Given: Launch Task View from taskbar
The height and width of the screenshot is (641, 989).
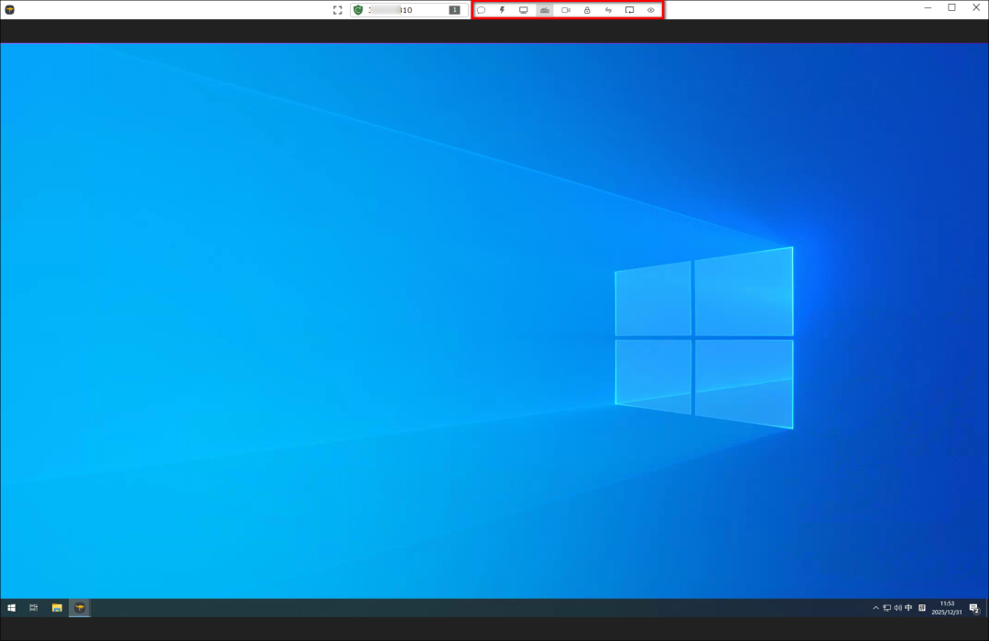Looking at the screenshot, I should pyautogui.click(x=33, y=607).
